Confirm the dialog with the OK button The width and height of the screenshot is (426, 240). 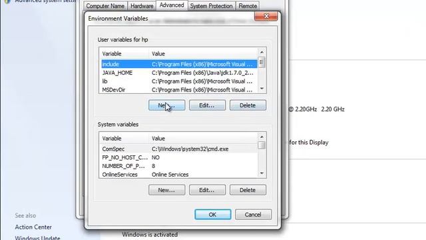click(x=213, y=215)
